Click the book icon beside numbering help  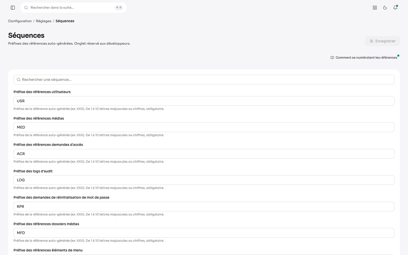332,58
